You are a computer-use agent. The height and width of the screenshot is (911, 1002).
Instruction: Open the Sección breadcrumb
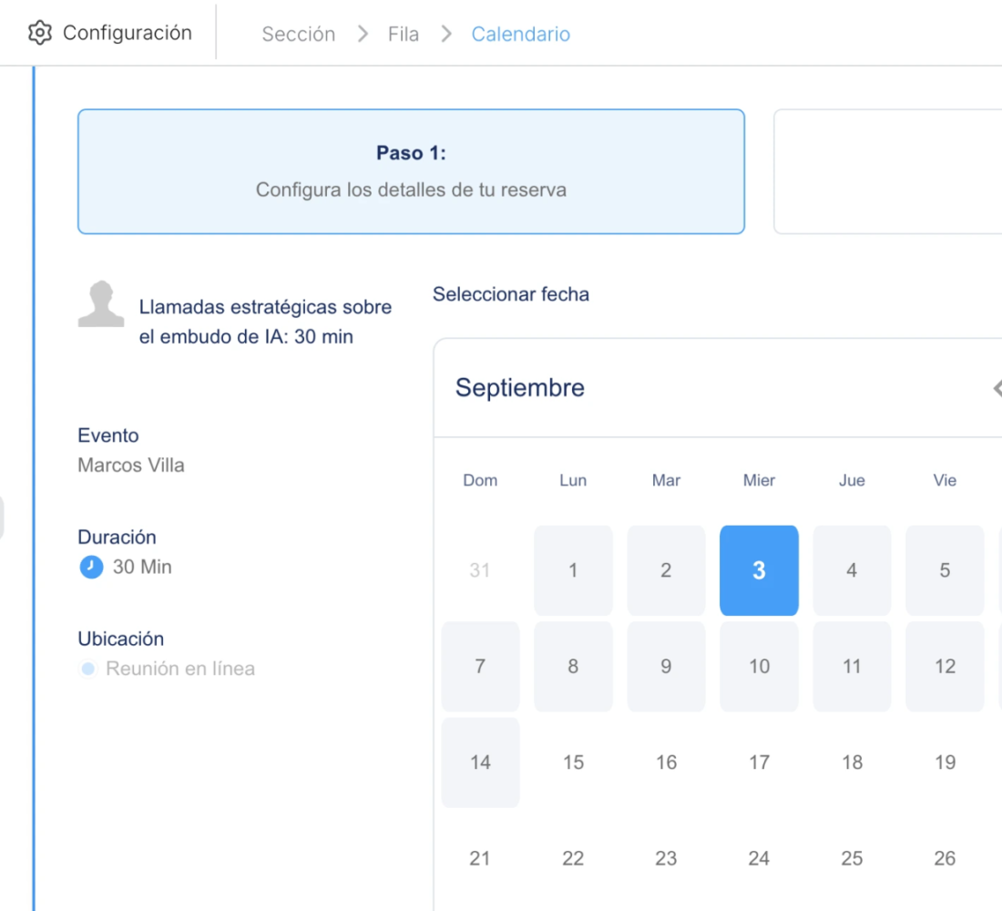(x=298, y=35)
